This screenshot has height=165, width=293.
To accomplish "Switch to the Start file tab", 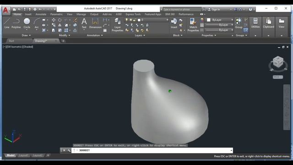I will 11,41.
